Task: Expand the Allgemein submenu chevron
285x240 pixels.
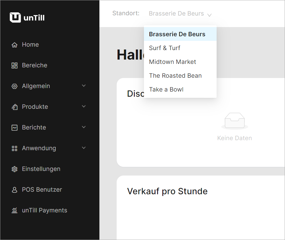Action: pyautogui.click(x=84, y=86)
